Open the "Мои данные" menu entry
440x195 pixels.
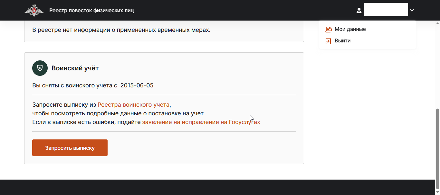[350, 29]
